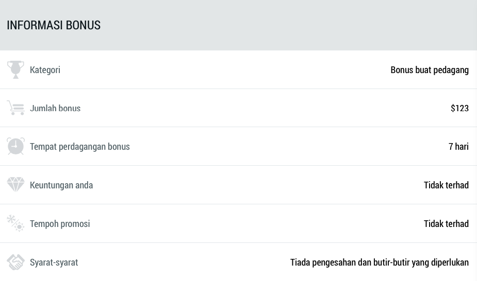Select the Kategori label
Image resolution: width=477 pixels, height=281 pixels.
45,69
